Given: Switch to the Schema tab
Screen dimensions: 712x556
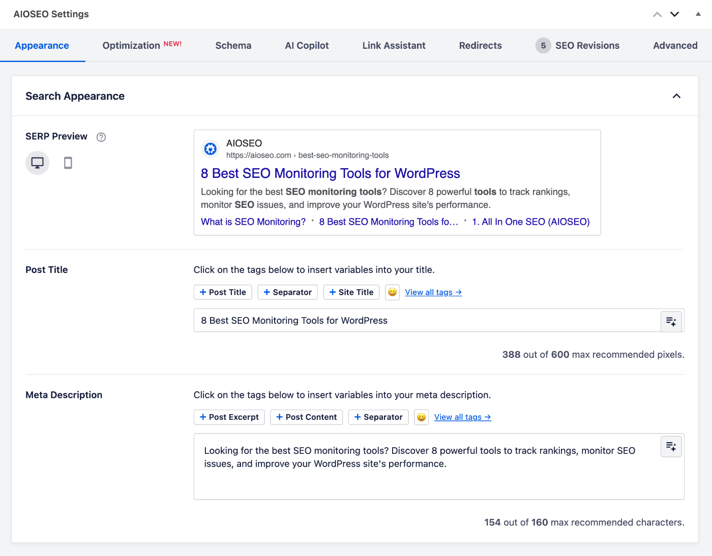Looking at the screenshot, I should click(x=233, y=46).
